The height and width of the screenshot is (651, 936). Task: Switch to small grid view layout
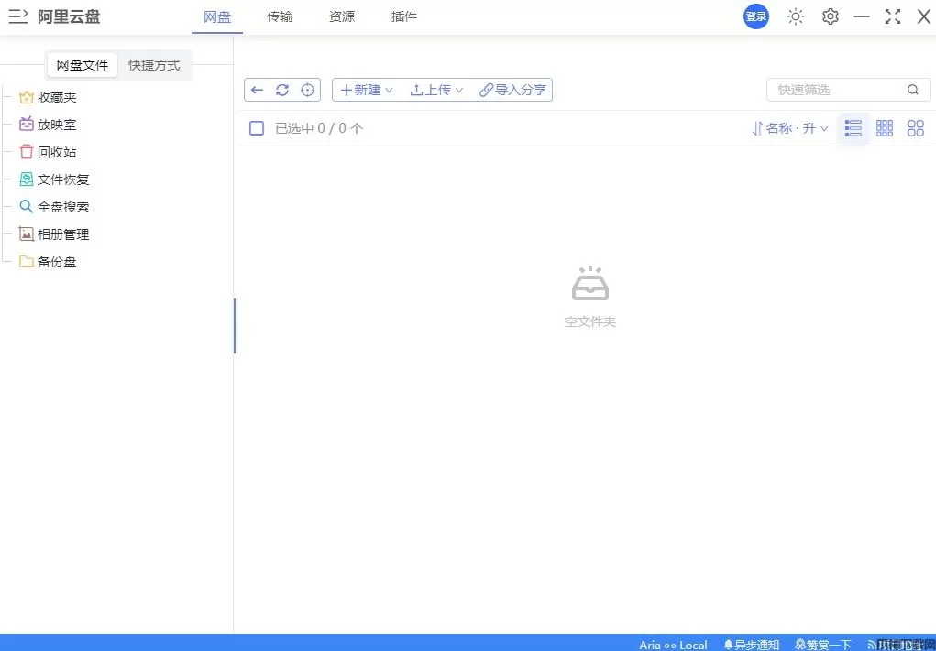(x=885, y=128)
